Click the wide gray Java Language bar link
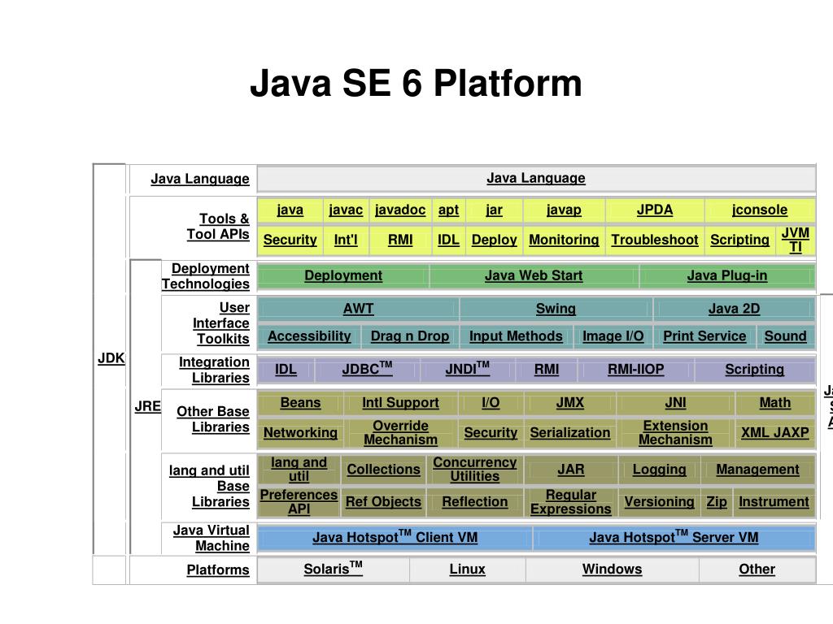 tap(536, 178)
